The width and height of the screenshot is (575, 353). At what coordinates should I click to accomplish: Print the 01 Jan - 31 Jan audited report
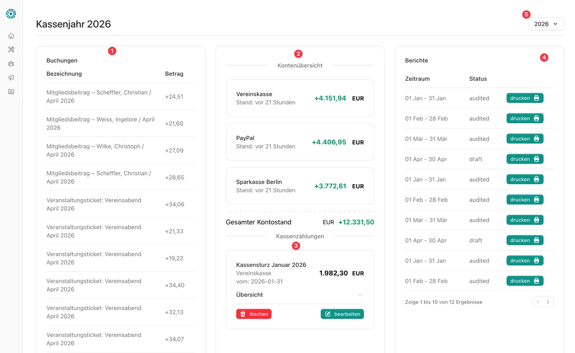pyautogui.click(x=525, y=98)
